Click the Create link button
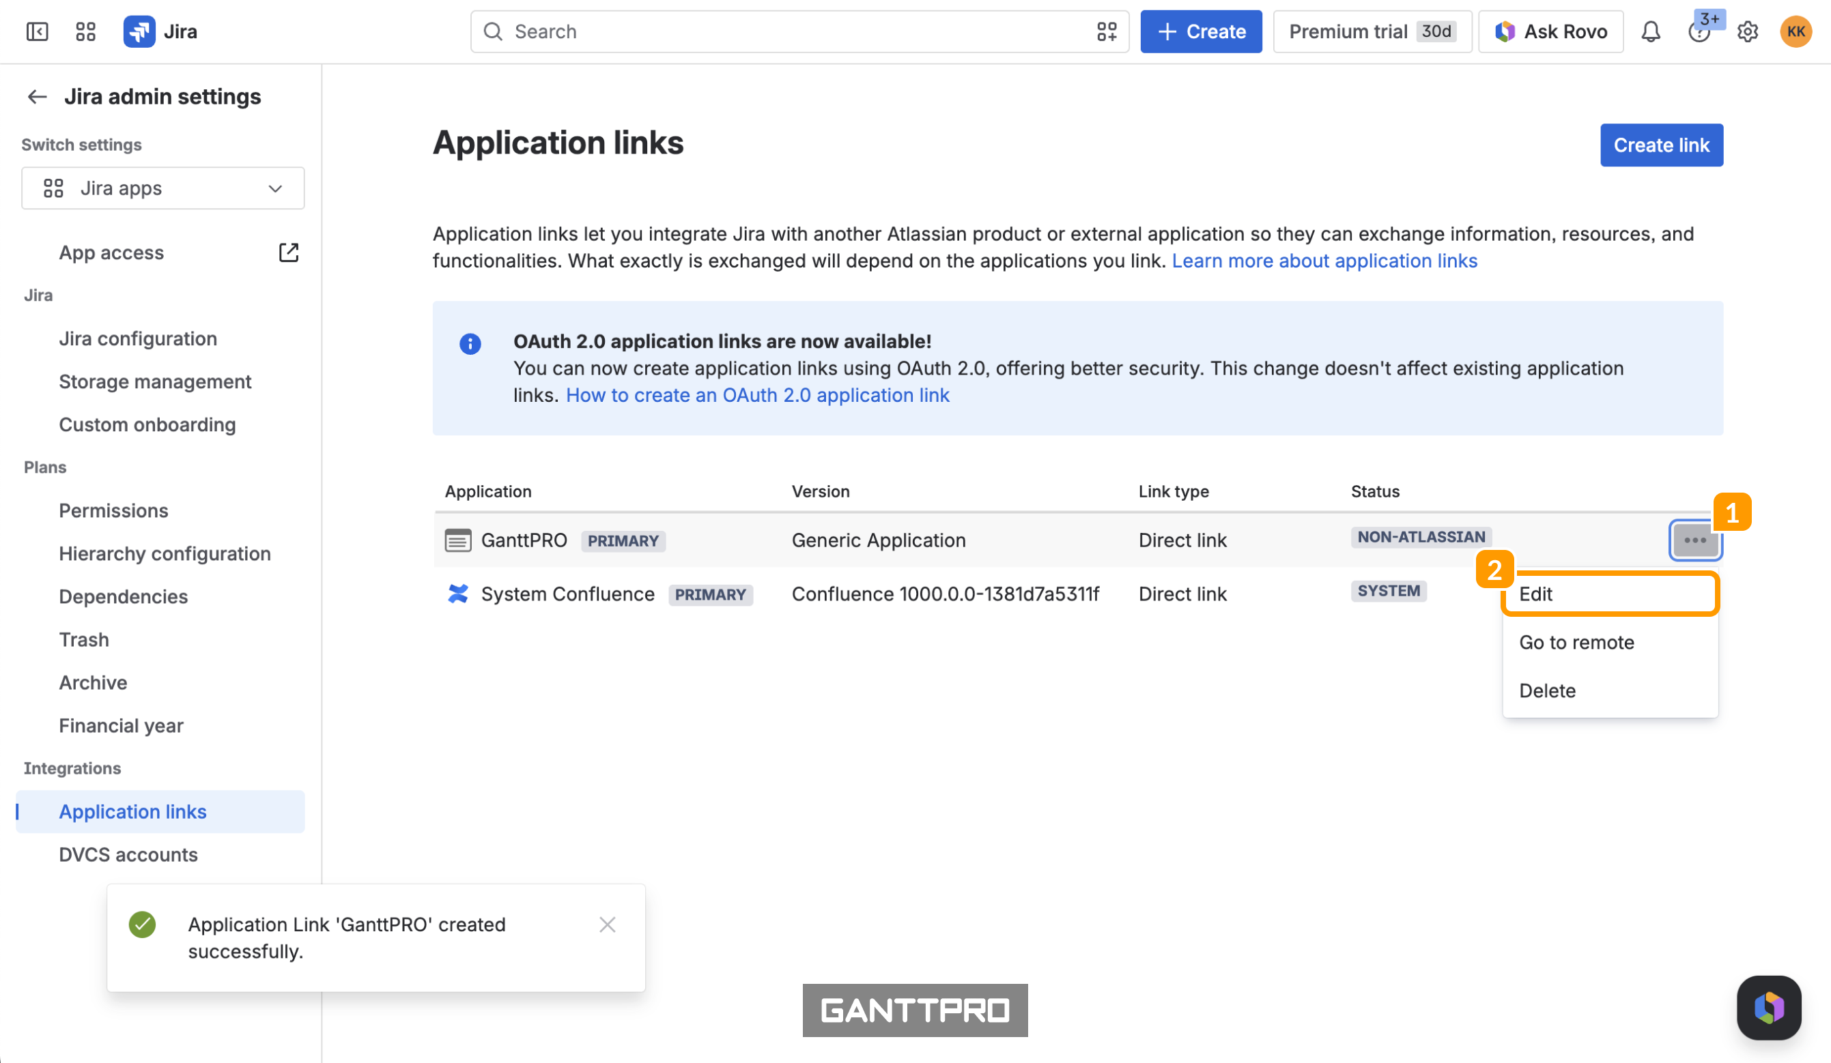 [1661, 145]
